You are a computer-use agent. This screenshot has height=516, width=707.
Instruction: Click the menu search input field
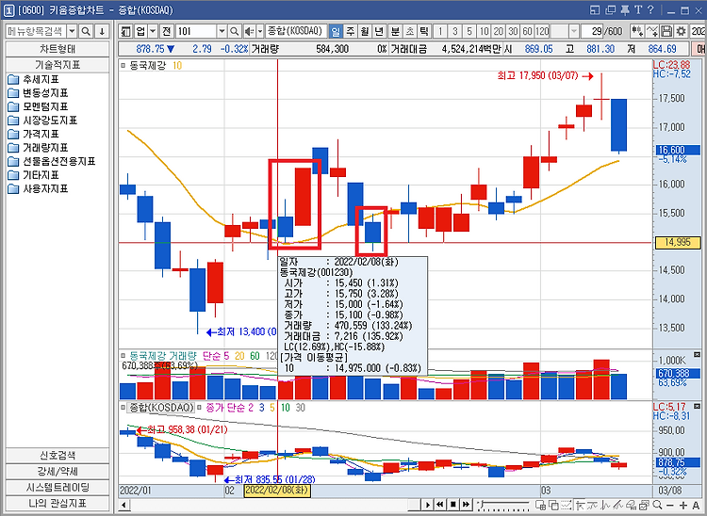(36, 31)
